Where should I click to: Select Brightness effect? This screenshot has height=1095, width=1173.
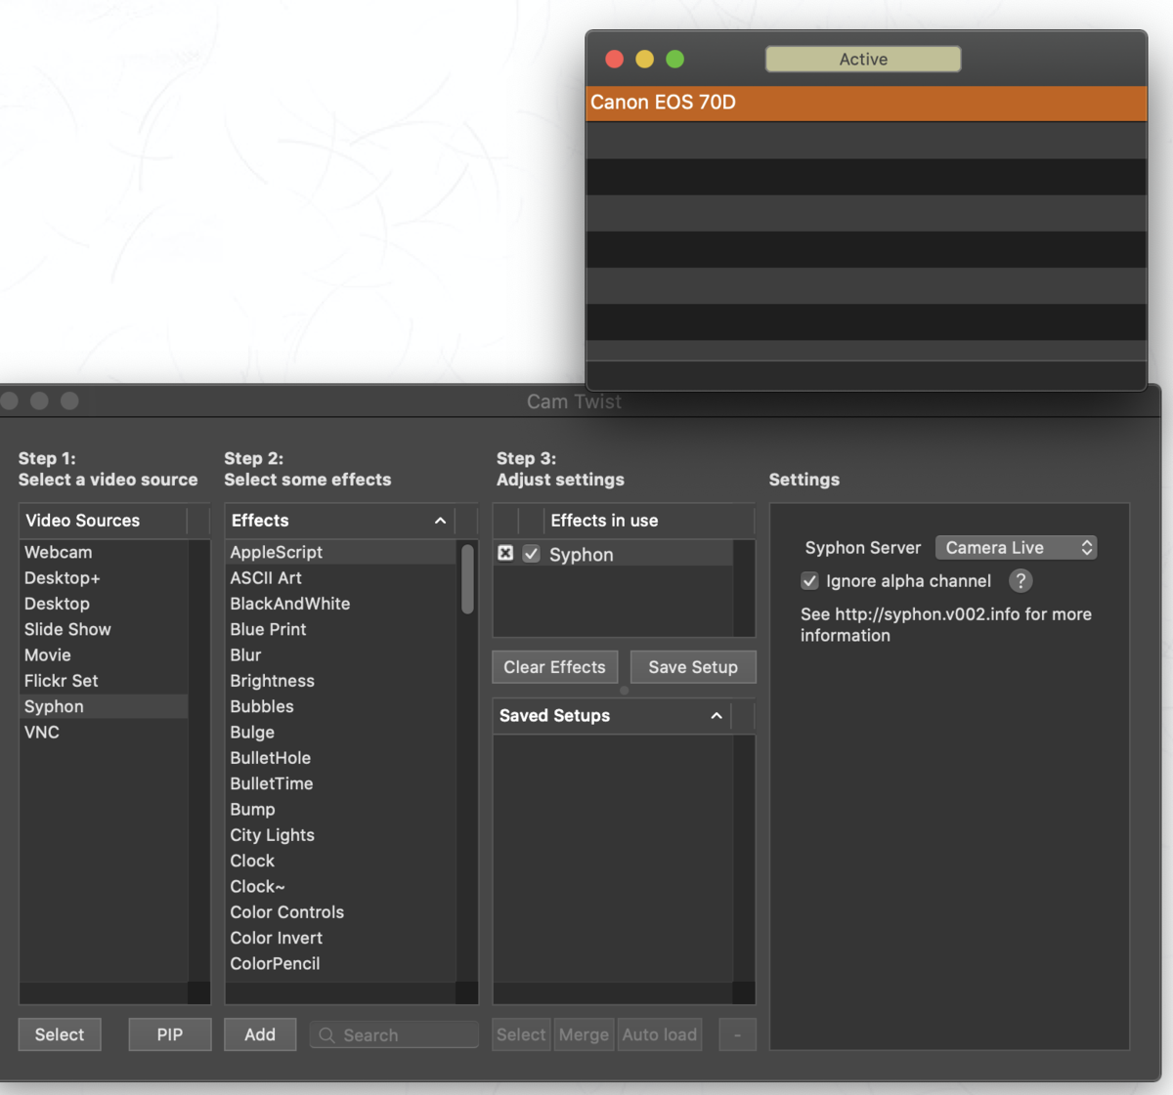click(340, 681)
